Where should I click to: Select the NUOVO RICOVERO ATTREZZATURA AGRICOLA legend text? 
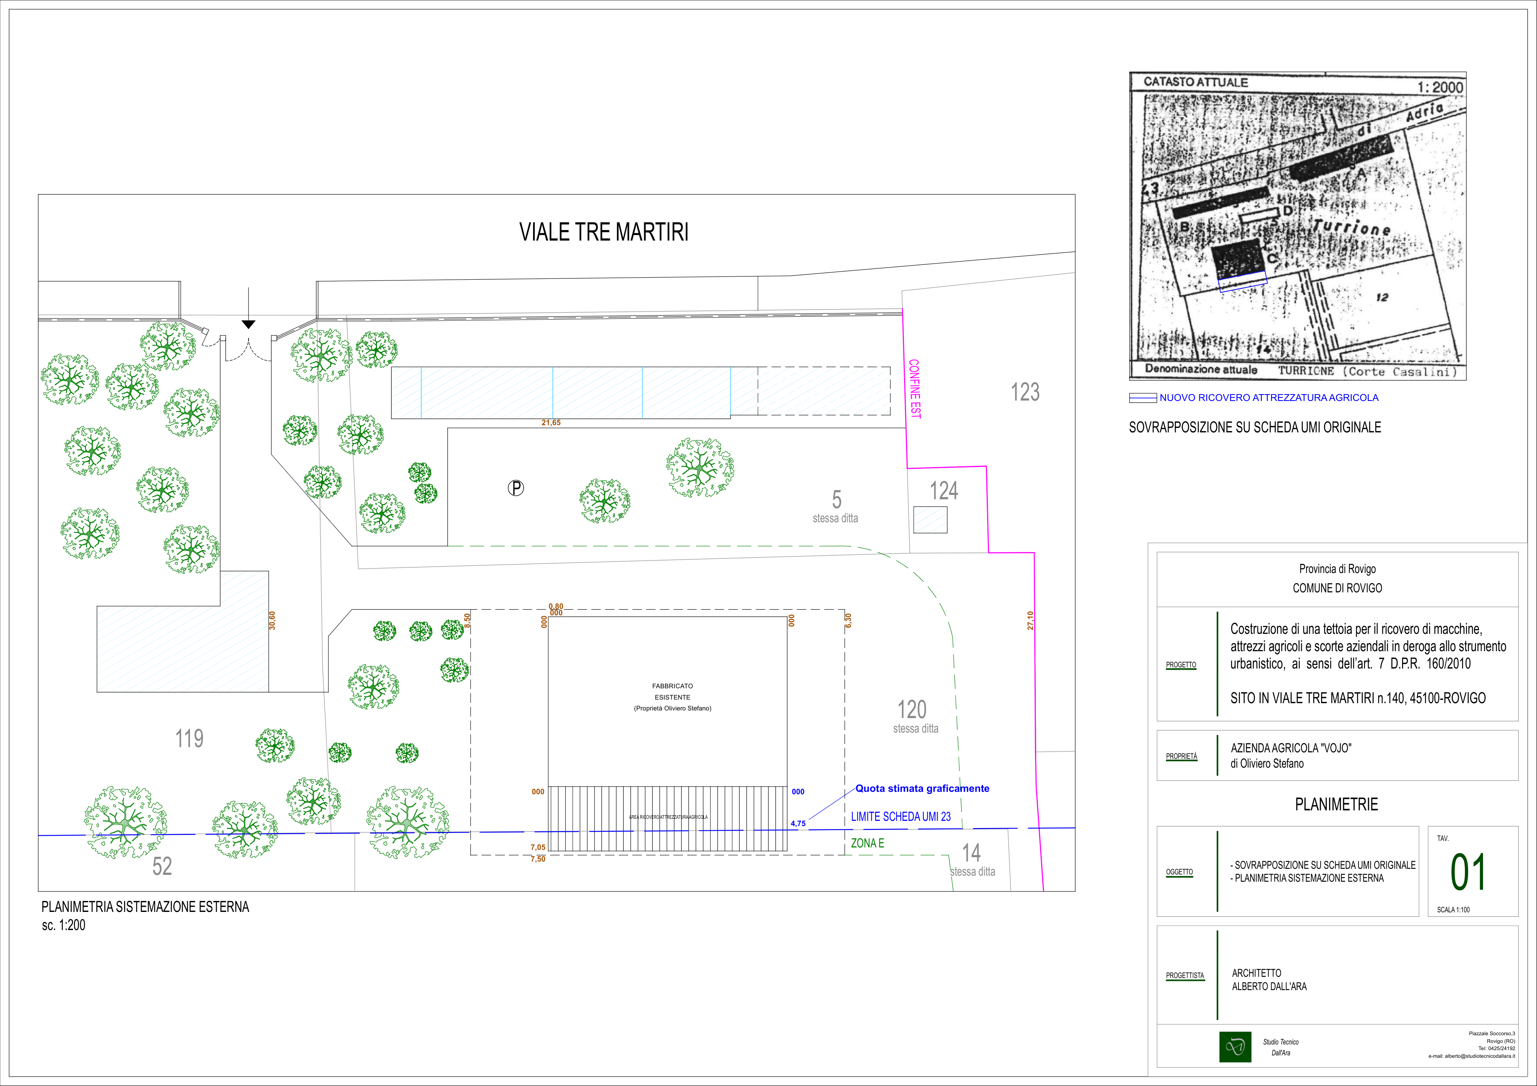[1269, 398]
